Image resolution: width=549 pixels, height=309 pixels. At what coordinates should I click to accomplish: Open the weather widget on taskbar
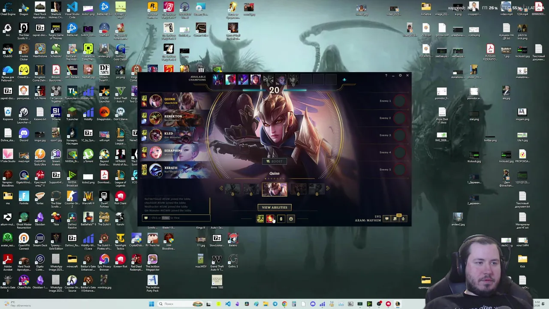[x=17, y=304]
